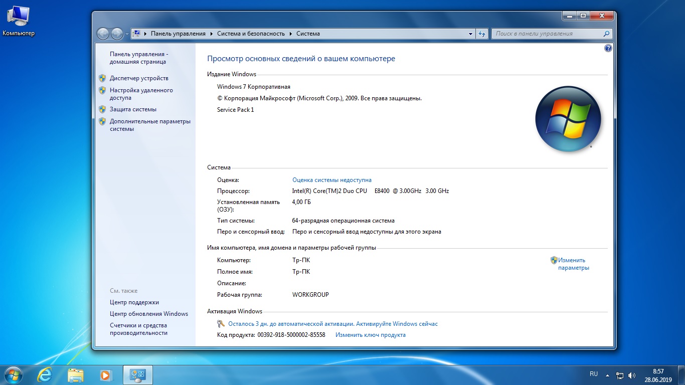Open Панель управления - домашняя страница
The image size is (685, 385).
[x=139, y=58]
